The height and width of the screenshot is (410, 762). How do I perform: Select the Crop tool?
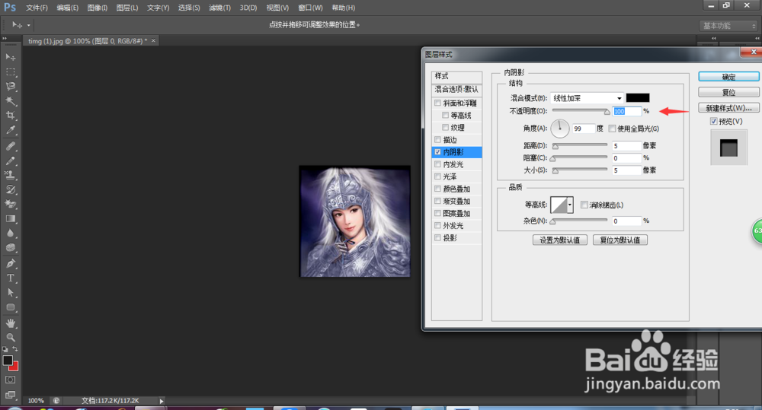(10, 116)
